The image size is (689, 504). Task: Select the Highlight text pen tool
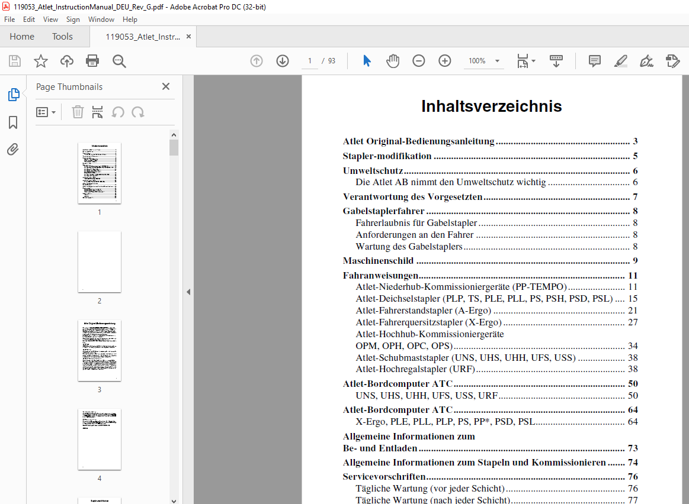620,61
